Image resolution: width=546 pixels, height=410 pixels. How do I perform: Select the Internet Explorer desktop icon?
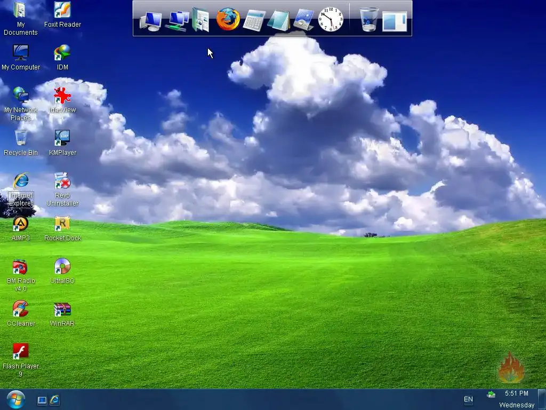point(21,190)
